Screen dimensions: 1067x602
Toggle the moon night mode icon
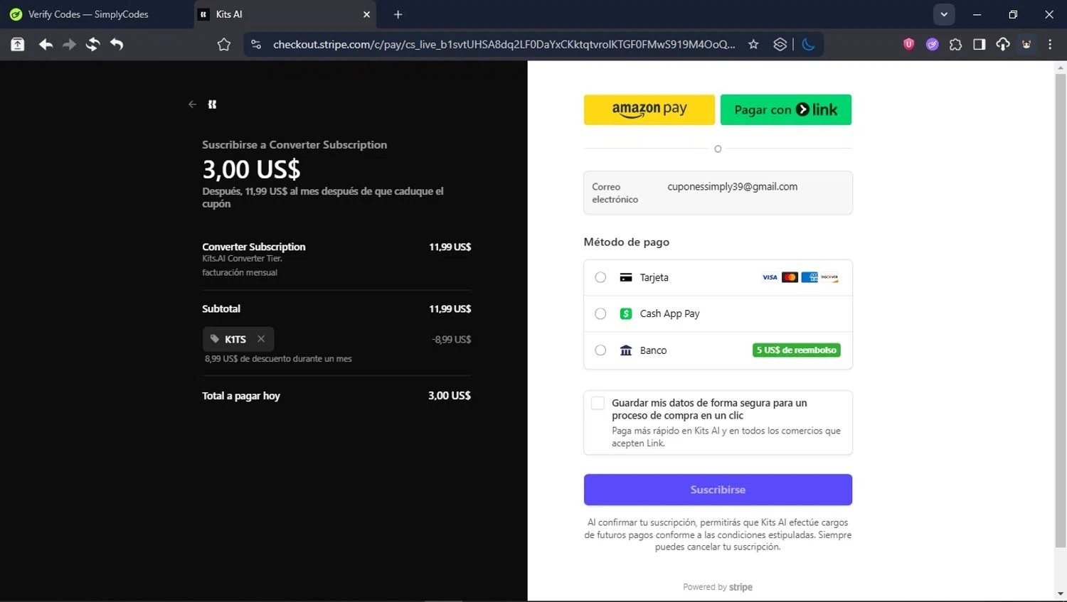point(809,44)
